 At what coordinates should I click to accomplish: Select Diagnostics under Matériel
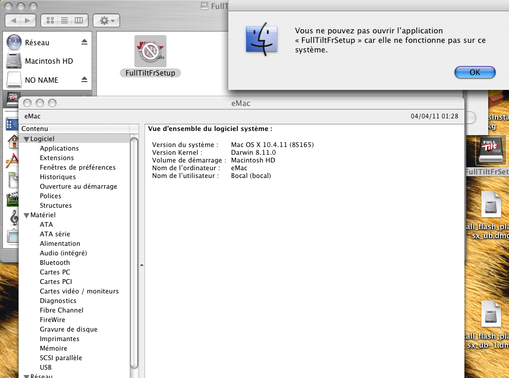58,301
